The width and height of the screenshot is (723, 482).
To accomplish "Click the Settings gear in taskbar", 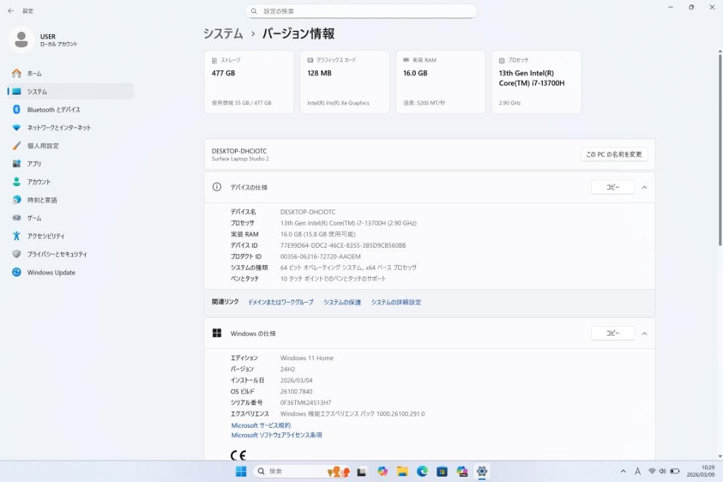I will click(x=482, y=471).
